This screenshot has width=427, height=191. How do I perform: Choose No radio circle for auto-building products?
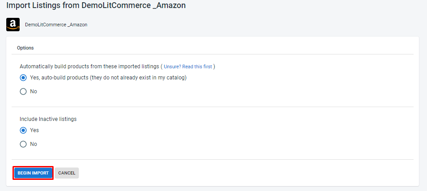click(23, 91)
